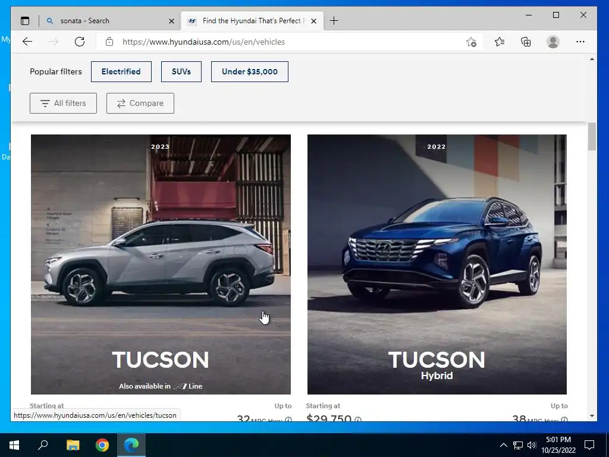Screen dimensions: 609x457
Task: Open the taskbar clock and date
Action: point(558,445)
